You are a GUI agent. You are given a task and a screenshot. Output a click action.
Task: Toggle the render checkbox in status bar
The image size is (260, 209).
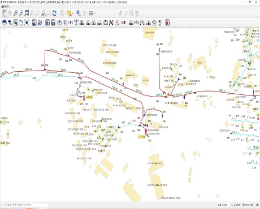(x=235, y=205)
